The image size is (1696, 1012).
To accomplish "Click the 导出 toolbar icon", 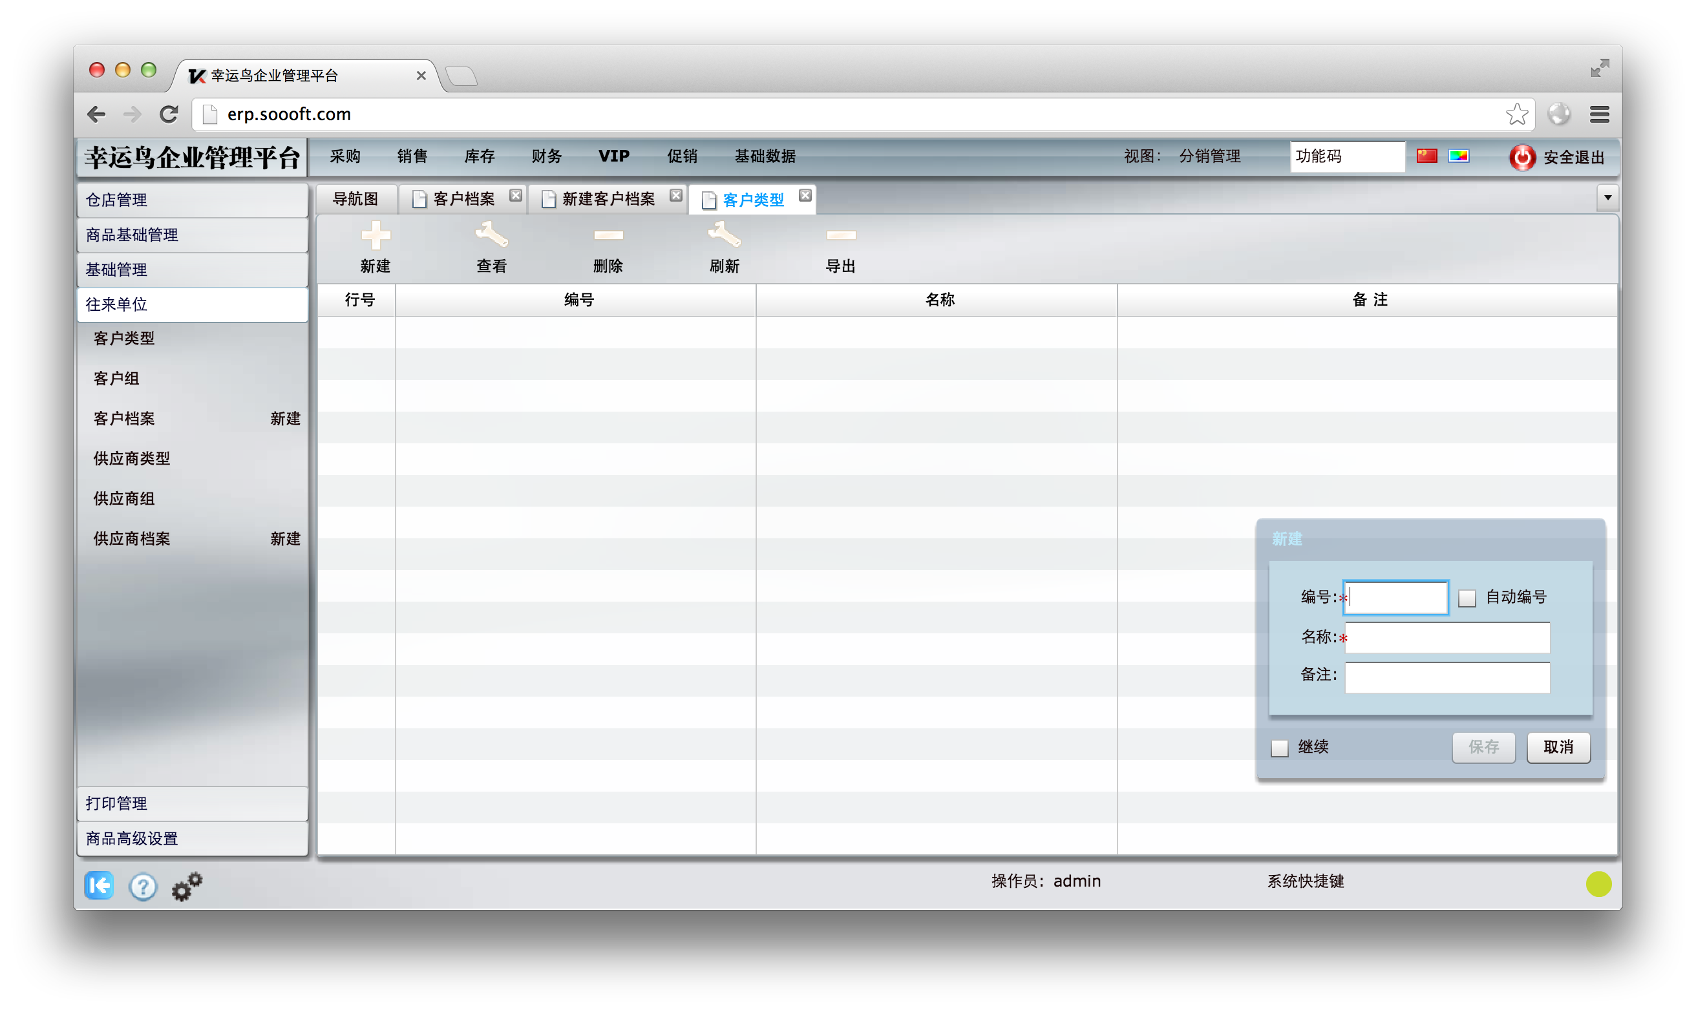I will (x=841, y=235).
